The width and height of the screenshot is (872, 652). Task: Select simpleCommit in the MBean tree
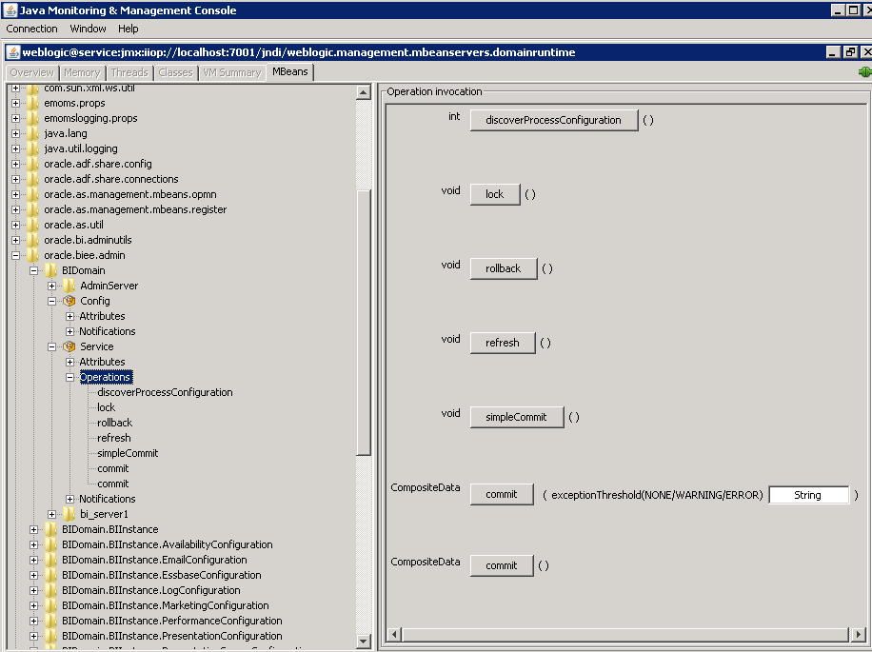[128, 454]
